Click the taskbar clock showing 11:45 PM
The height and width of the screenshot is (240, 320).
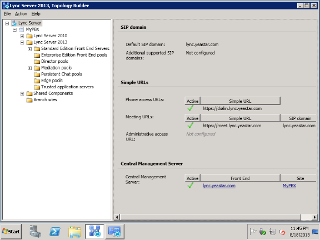[x=299, y=228]
